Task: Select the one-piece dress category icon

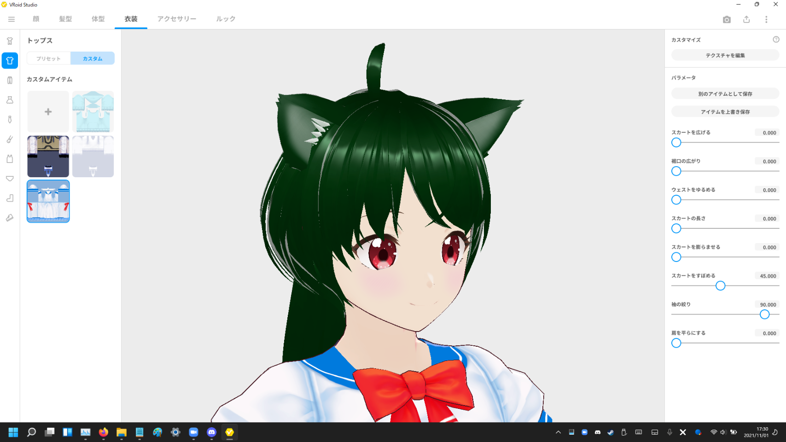Action: pos(10,100)
